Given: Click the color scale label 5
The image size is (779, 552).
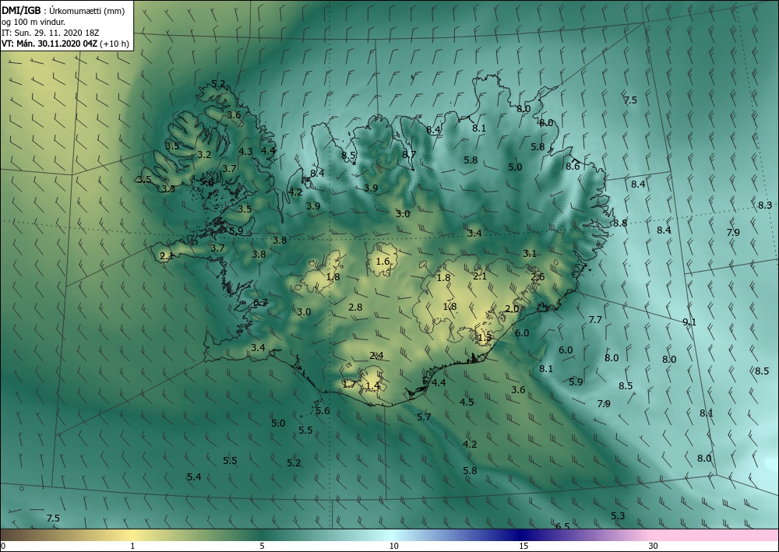Looking at the screenshot, I should point(262,546).
